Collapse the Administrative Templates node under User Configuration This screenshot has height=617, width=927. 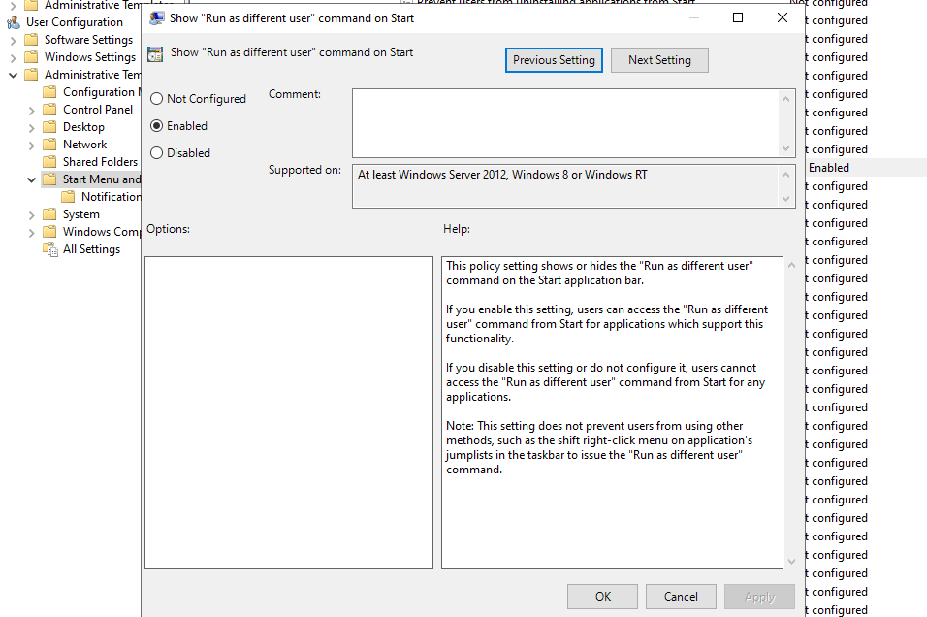[13, 75]
